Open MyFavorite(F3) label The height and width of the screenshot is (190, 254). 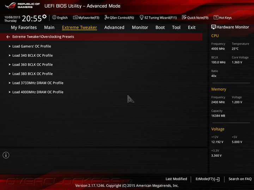click(89, 18)
